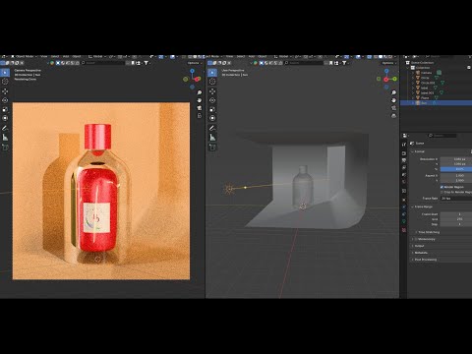
Task: Open Add menu in left viewport header
Action: click(x=66, y=57)
